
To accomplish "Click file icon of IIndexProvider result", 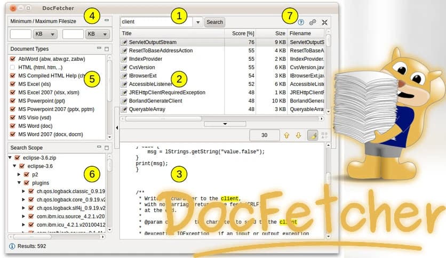I will pyautogui.click(x=124, y=59).
